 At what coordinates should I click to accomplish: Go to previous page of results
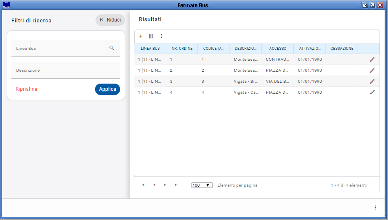point(154,185)
